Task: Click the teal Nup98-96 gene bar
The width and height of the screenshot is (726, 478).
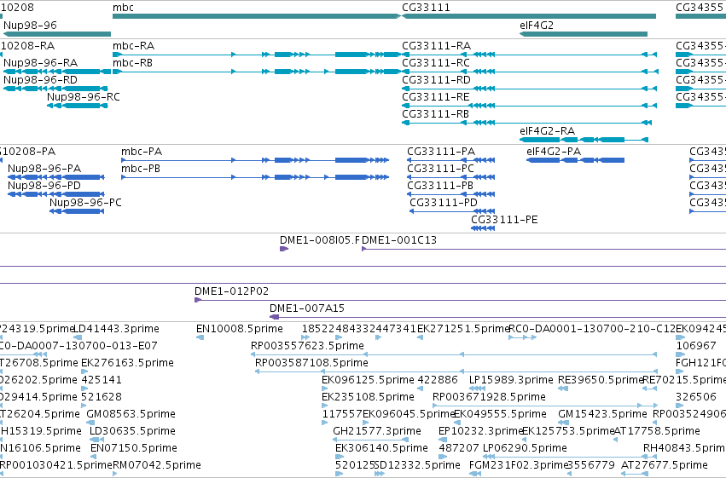Action: 57,34
